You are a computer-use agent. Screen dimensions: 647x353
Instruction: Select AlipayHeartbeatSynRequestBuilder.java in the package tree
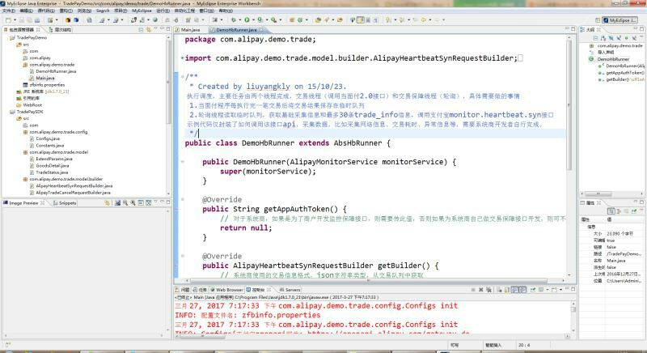pos(74,185)
